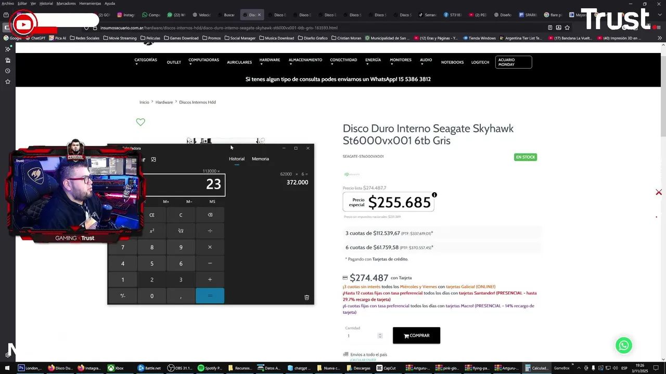Click the browser URL address bar

(317, 28)
